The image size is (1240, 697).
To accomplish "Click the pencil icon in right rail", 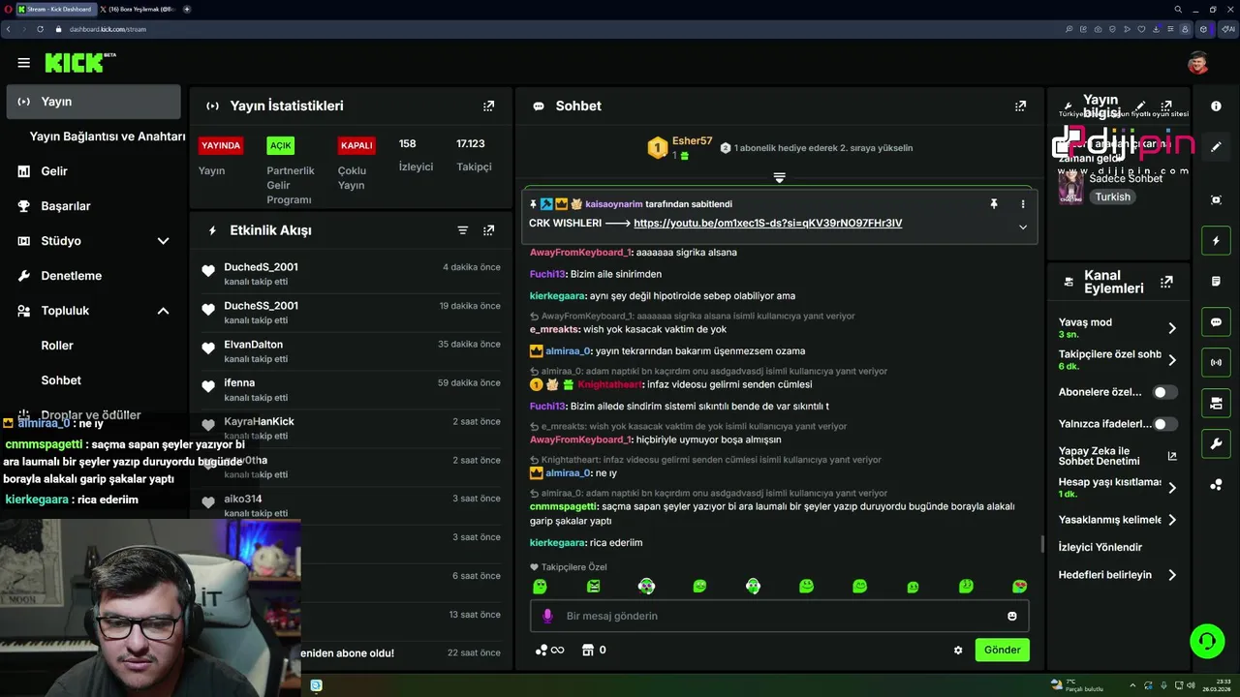I will [x=1216, y=147].
